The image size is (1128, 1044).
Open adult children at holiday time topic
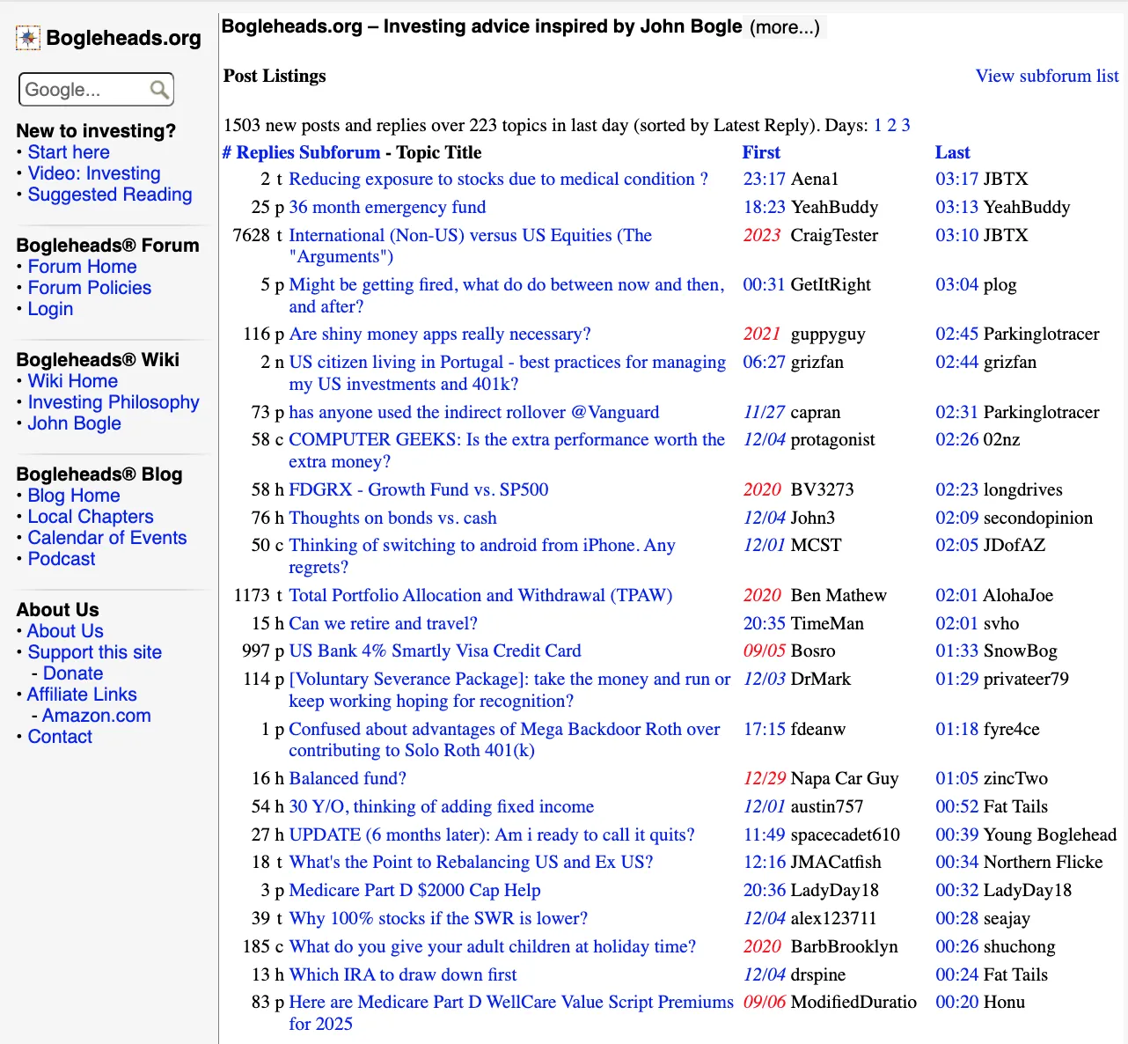click(493, 946)
